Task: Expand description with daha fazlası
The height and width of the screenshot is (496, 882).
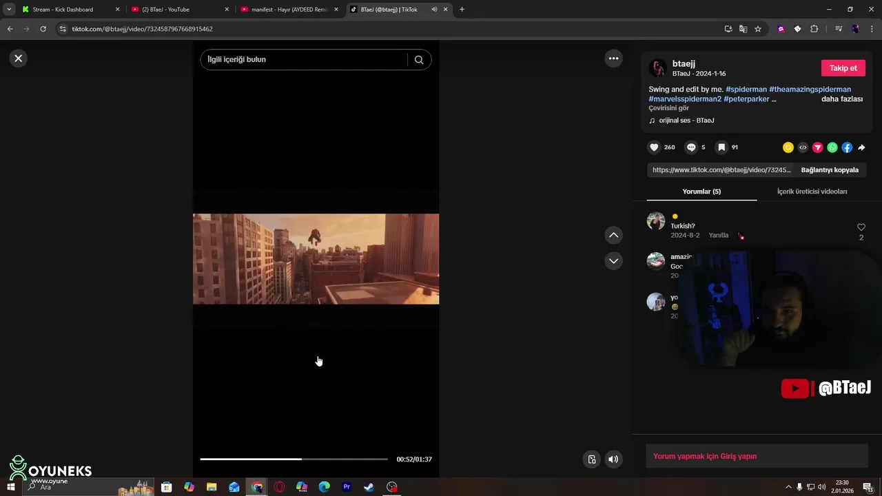Action: click(x=842, y=99)
